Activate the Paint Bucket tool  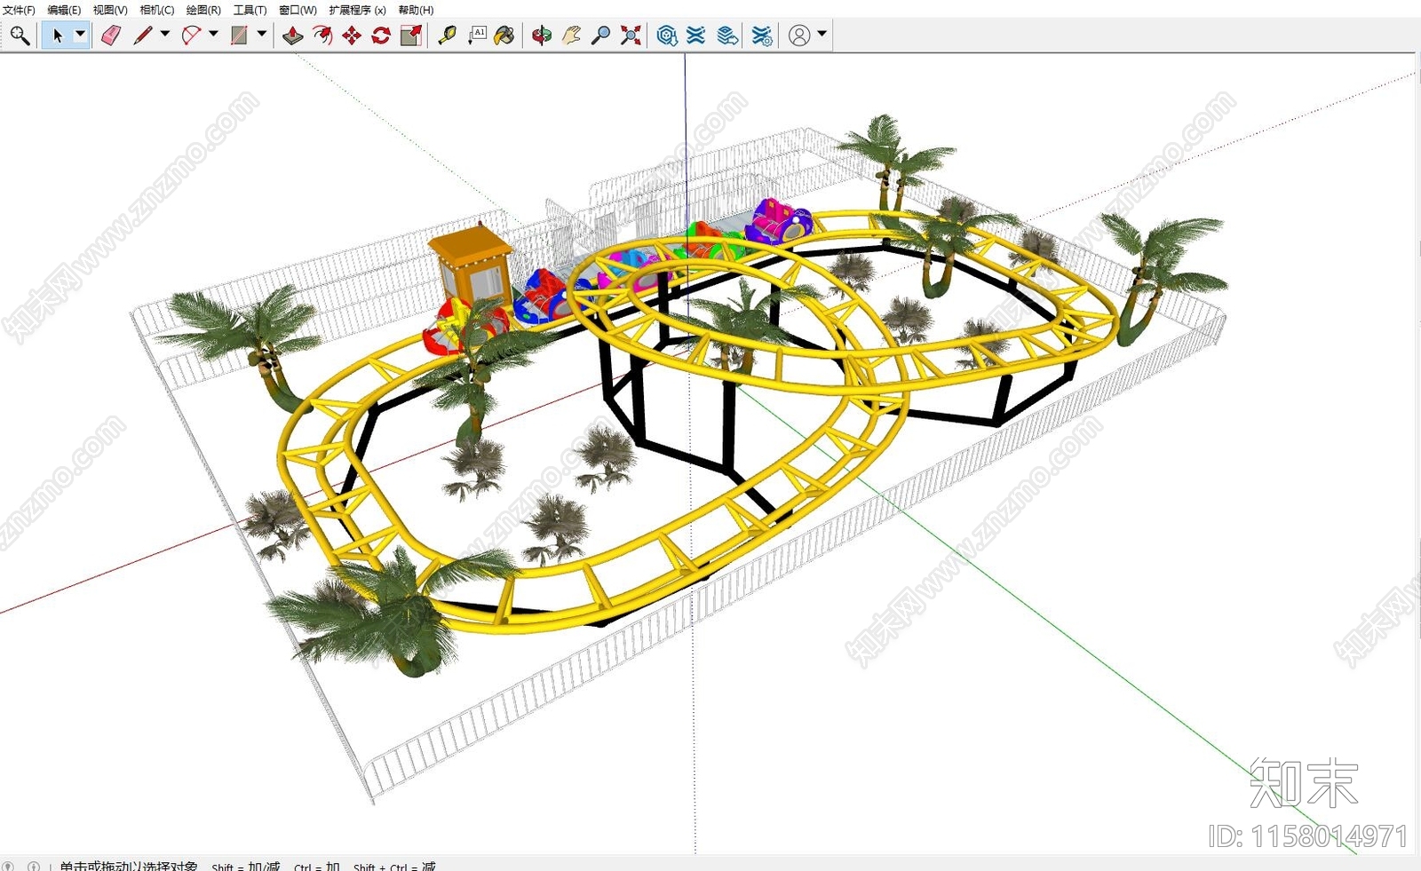(504, 36)
